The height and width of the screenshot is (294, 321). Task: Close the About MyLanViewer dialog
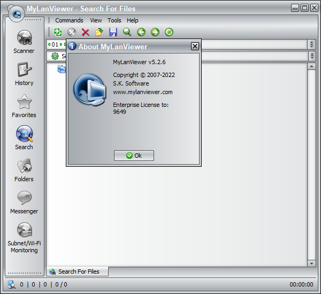(195, 46)
